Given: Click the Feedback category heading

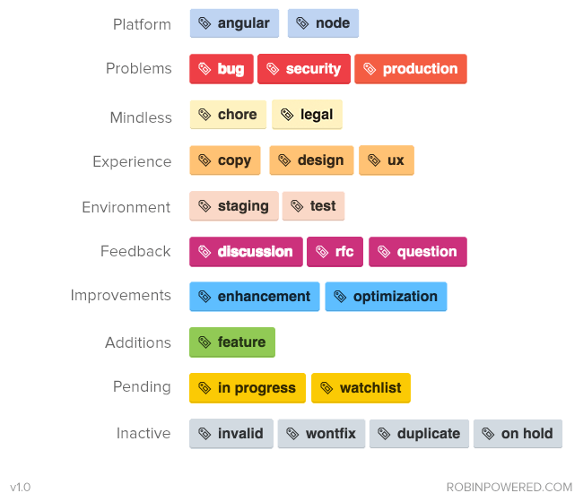Looking at the screenshot, I should tap(135, 251).
